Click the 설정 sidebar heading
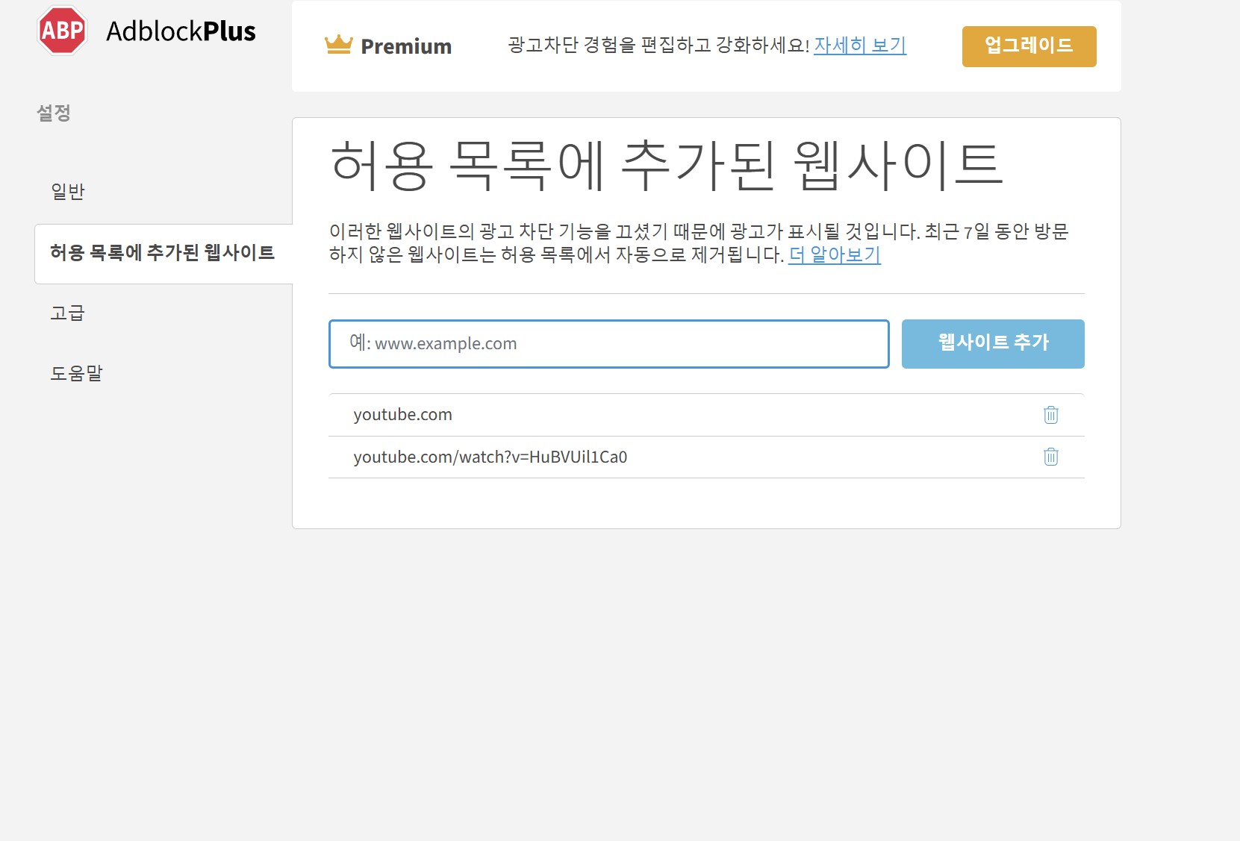Screen dimensions: 1240x841 pos(54,113)
